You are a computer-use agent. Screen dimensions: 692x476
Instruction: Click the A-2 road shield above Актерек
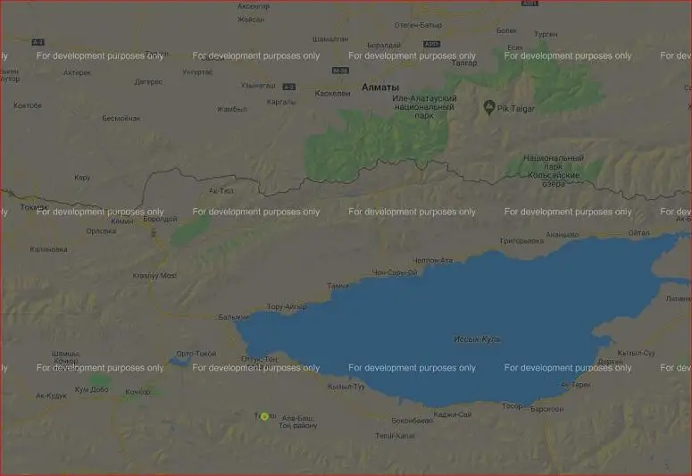click(38, 42)
